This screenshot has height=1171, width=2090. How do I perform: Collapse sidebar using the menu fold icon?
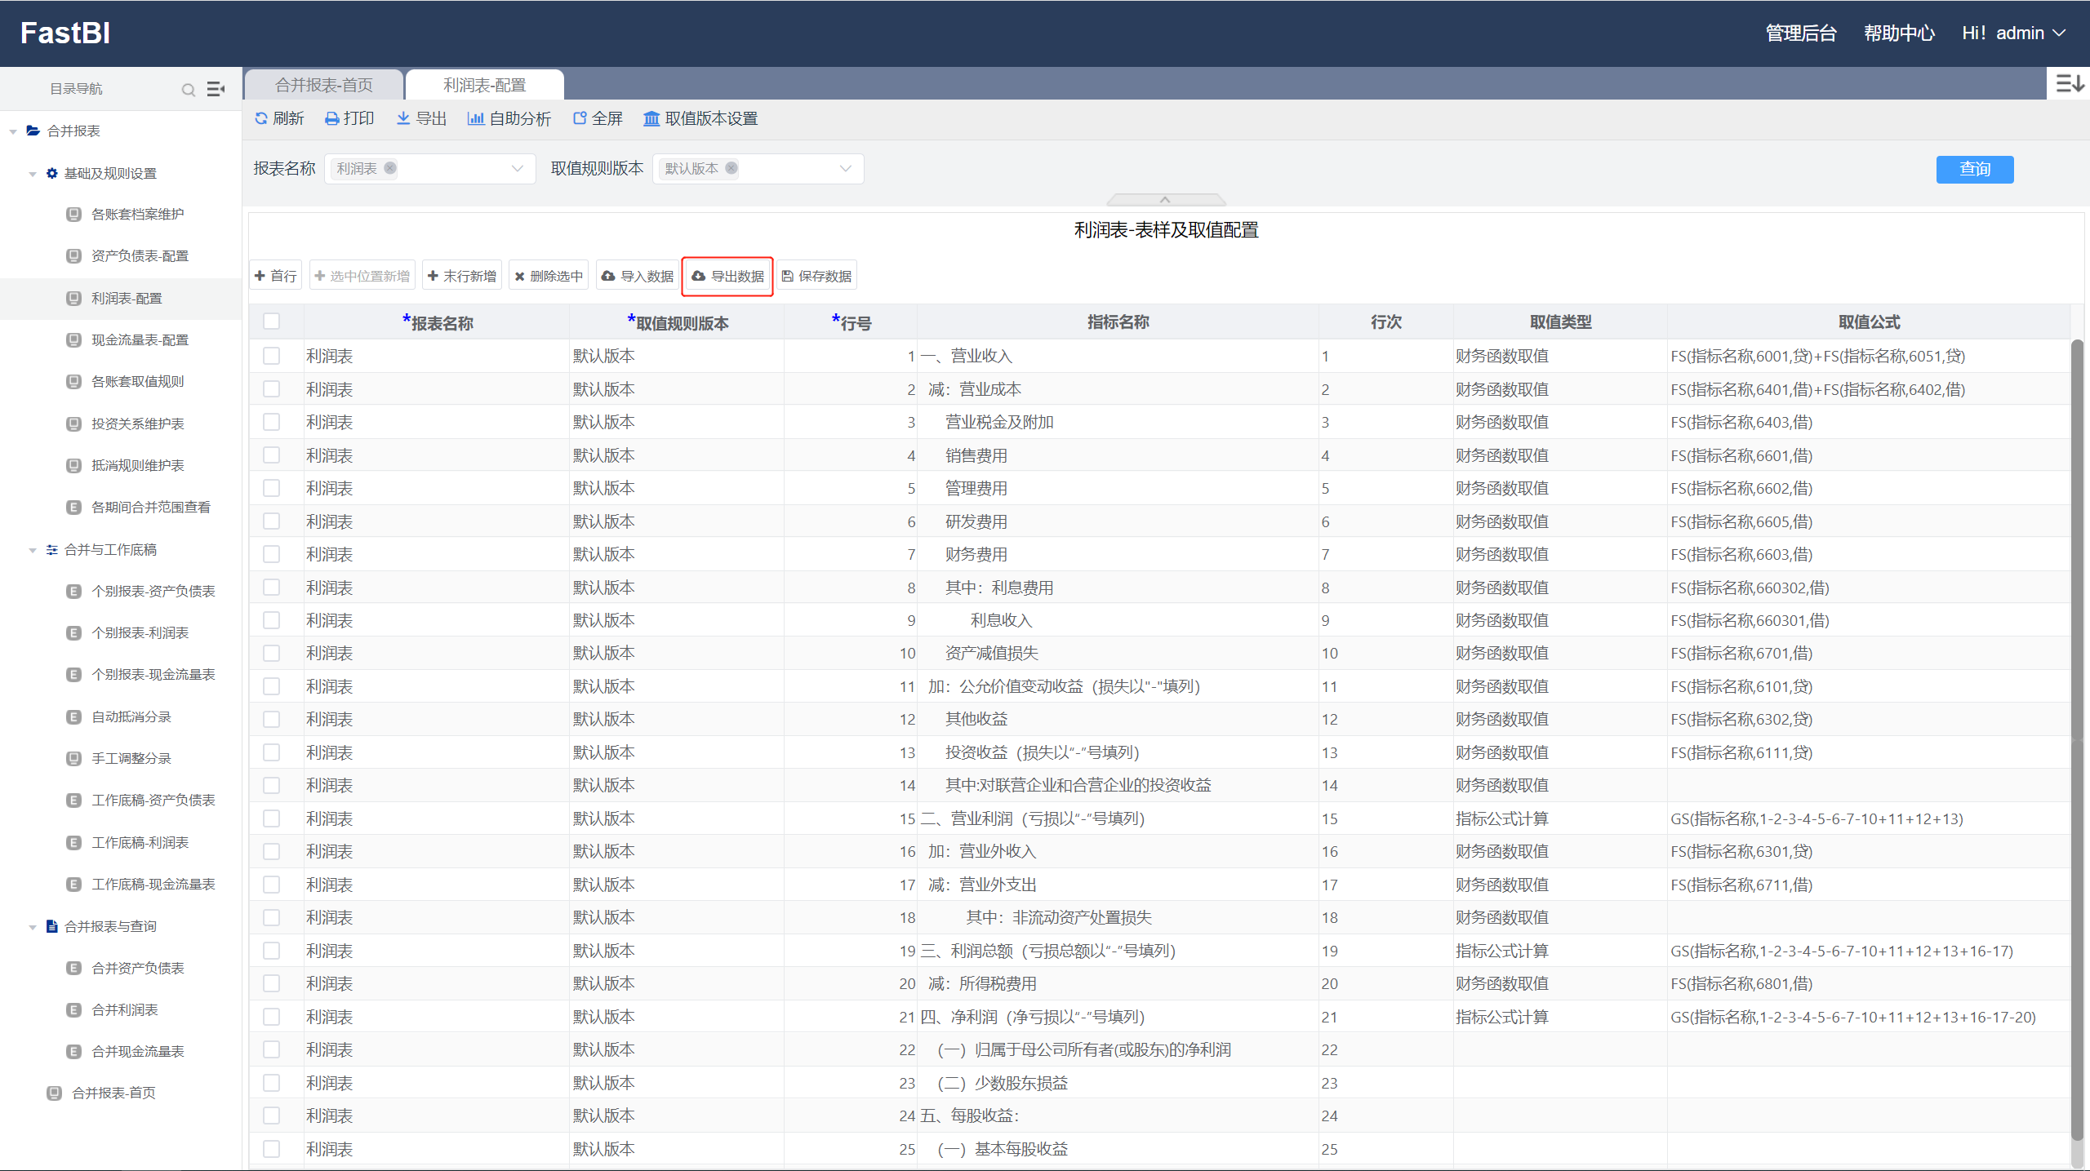[216, 89]
